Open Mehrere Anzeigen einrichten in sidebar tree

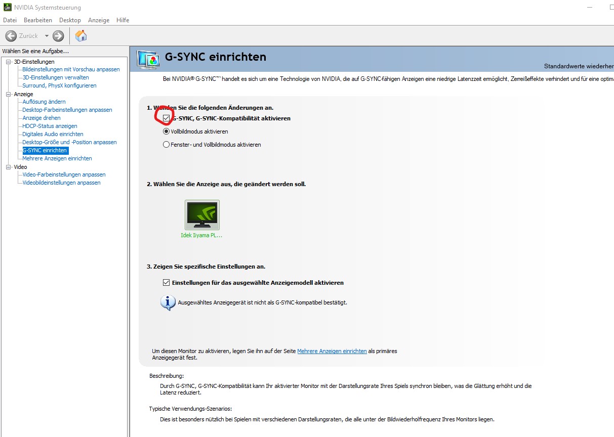click(x=57, y=158)
